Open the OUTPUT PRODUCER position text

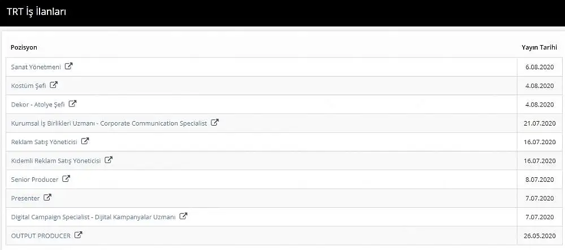pyautogui.click(x=41, y=236)
